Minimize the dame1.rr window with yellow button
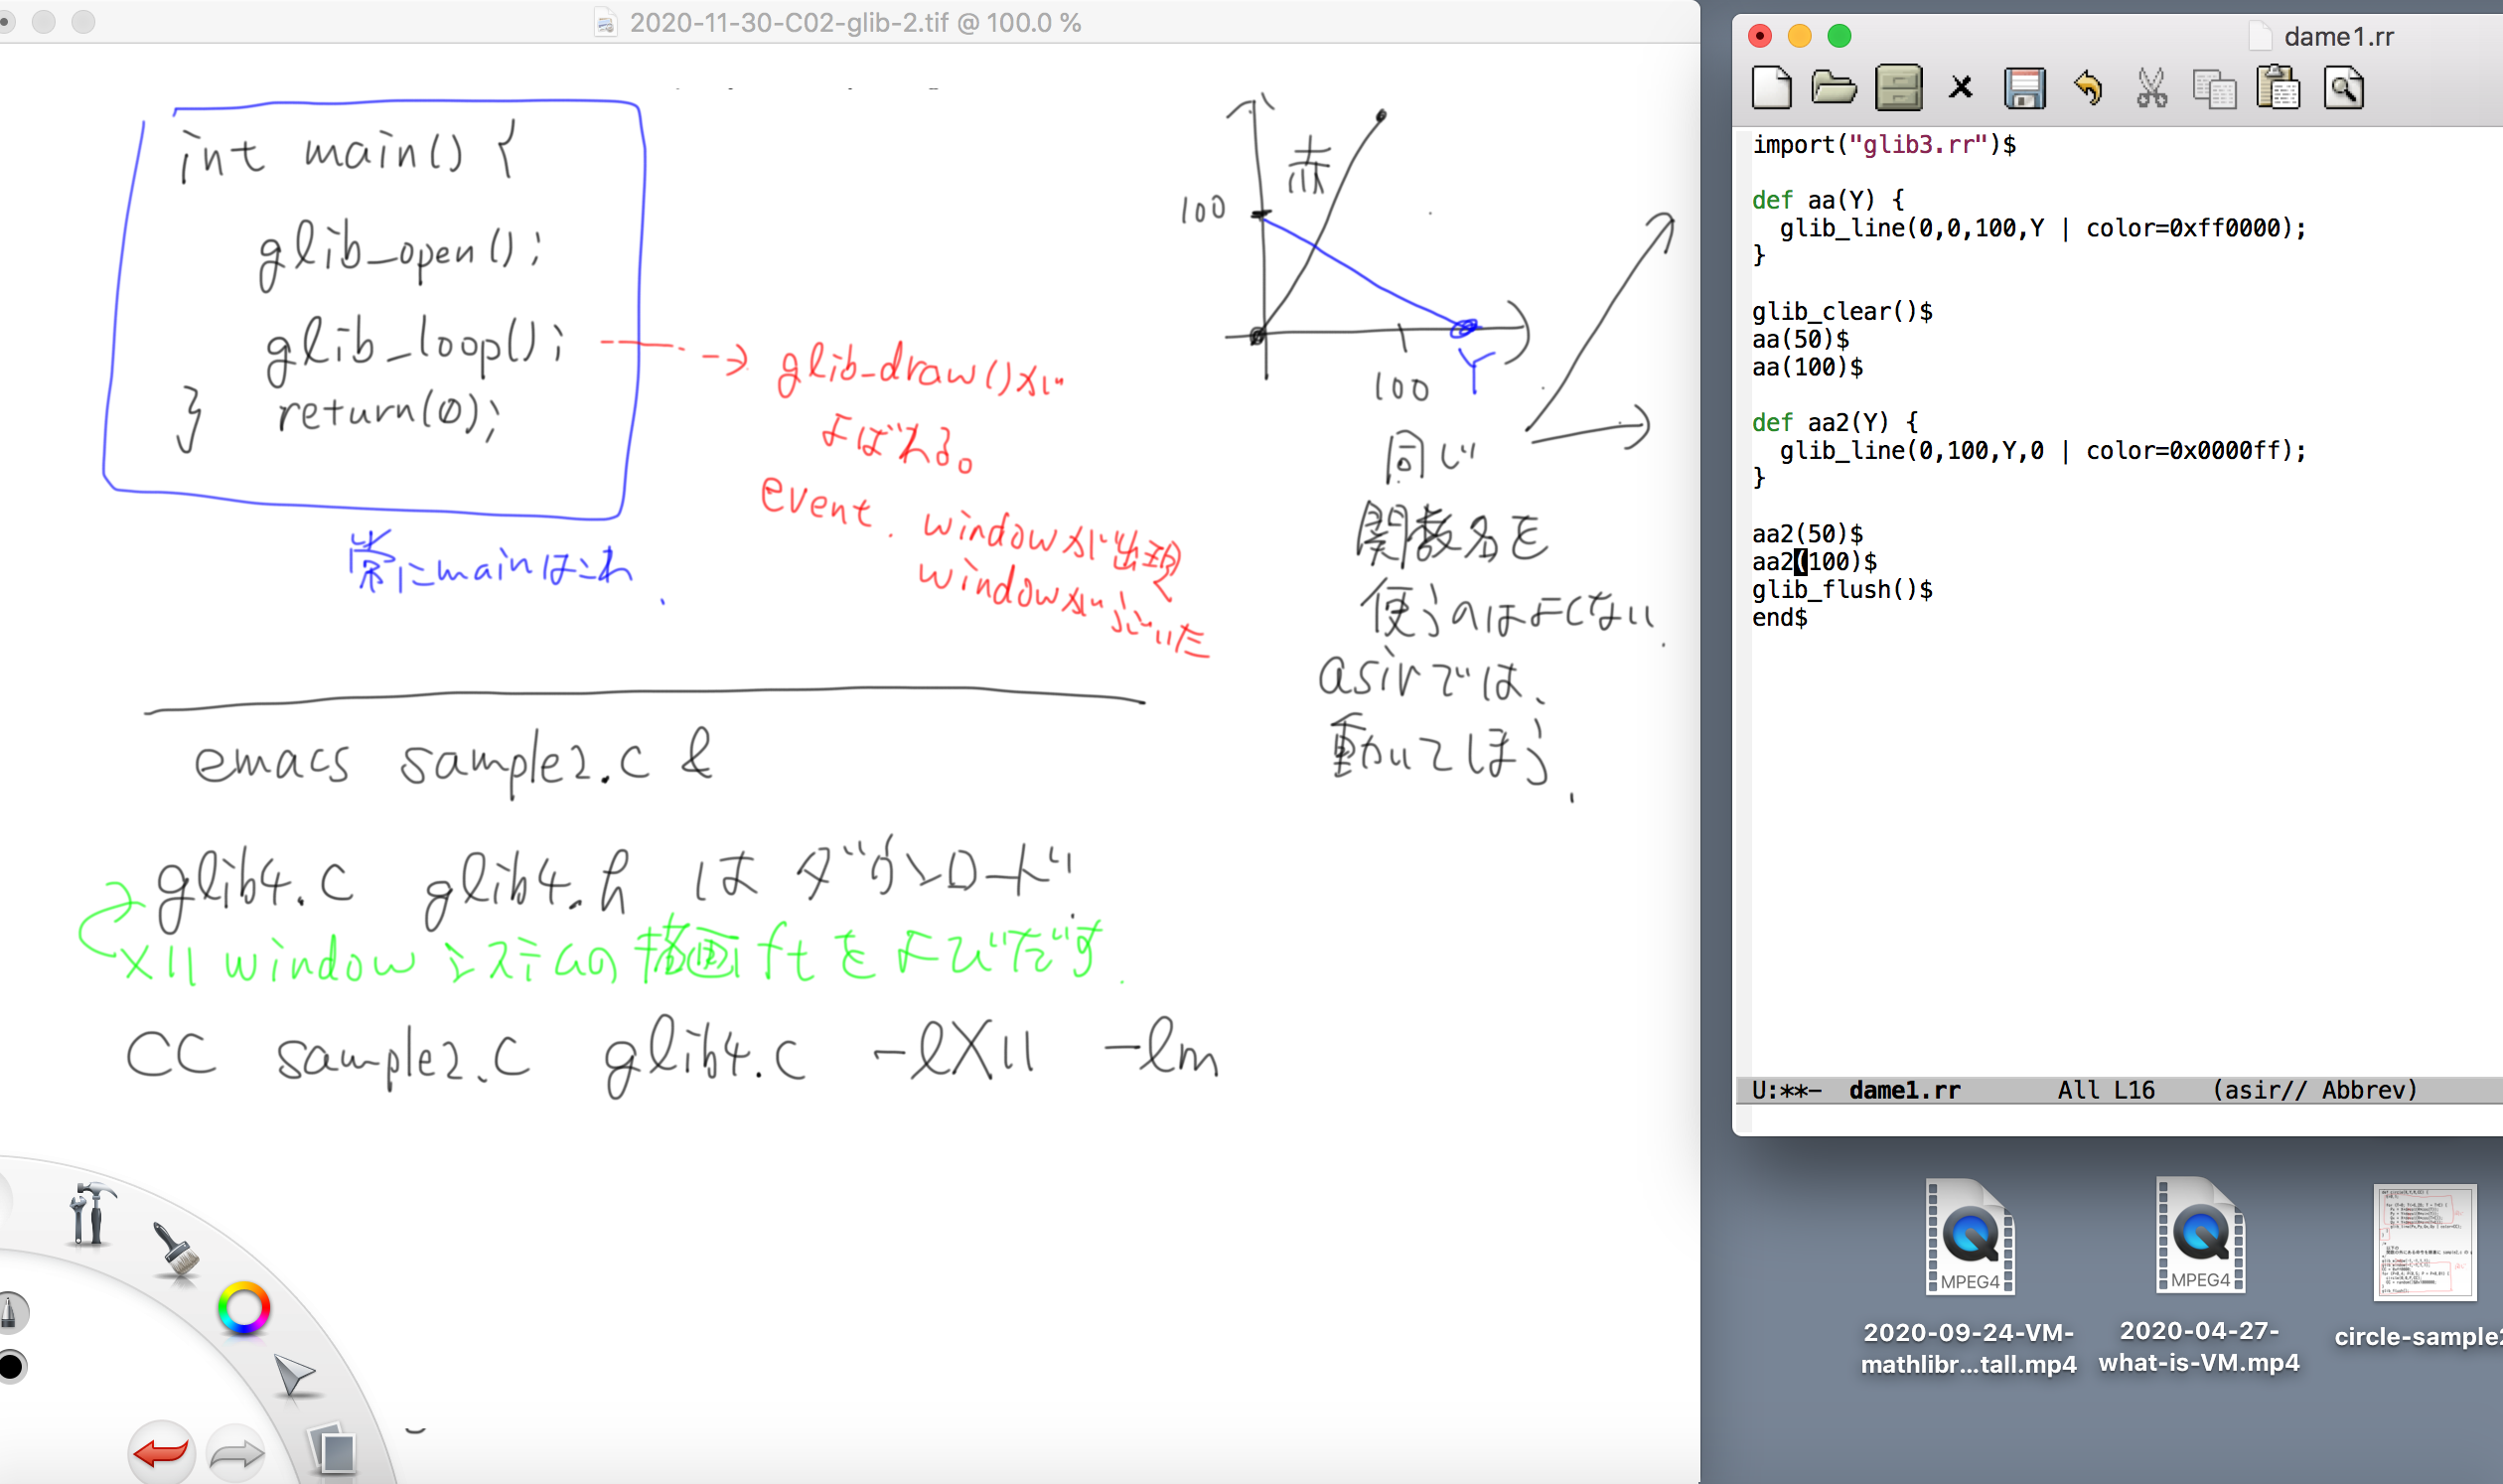2503x1484 pixels. 1799,36
